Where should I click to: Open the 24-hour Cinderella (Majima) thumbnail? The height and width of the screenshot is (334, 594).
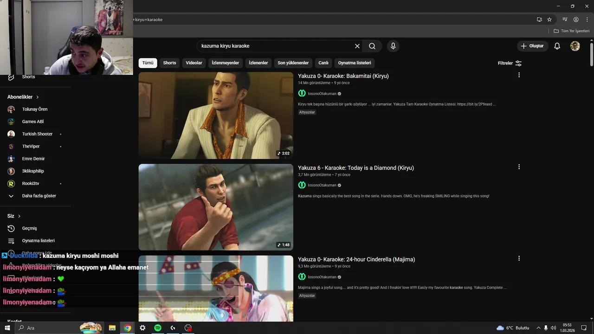tap(216, 288)
